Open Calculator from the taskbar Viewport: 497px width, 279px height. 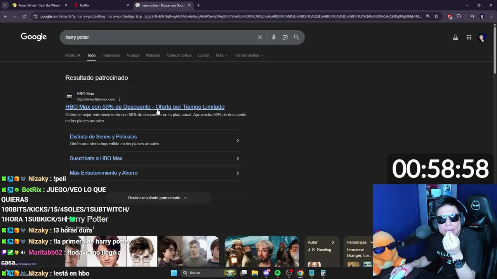pyautogui.click(x=323, y=273)
